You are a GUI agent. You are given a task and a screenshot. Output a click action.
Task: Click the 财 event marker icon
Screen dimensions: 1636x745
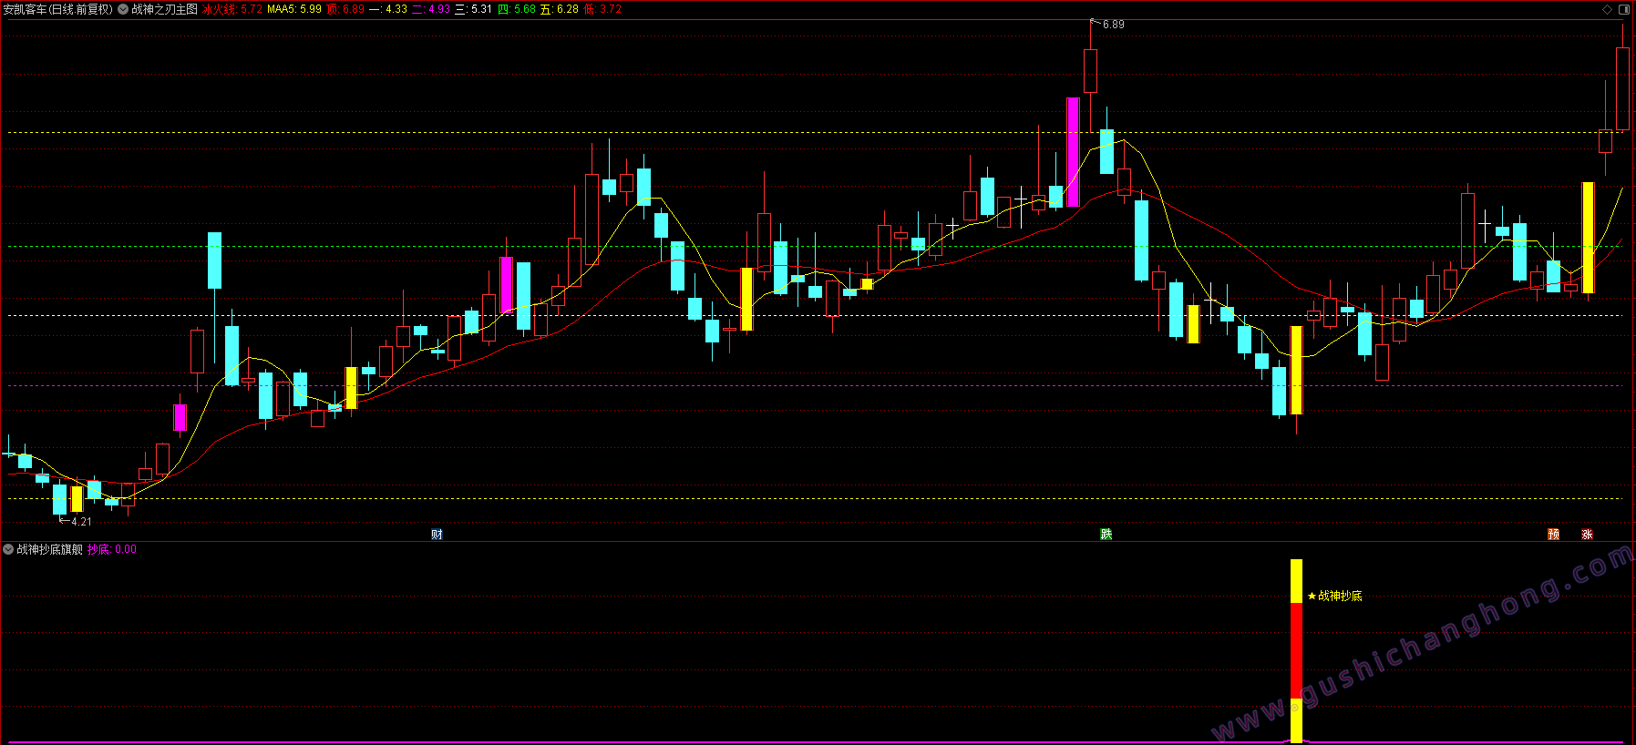tap(437, 535)
